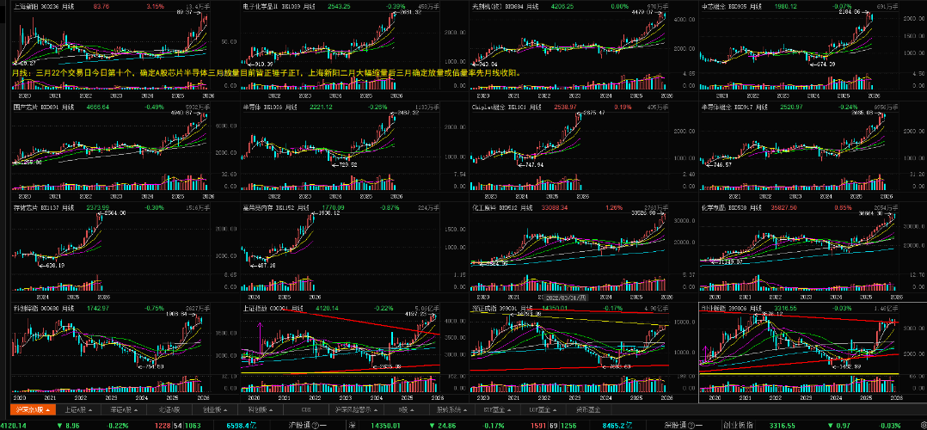
Task: Switch to the 北证A股 tab
Action: tap(169, 410)
